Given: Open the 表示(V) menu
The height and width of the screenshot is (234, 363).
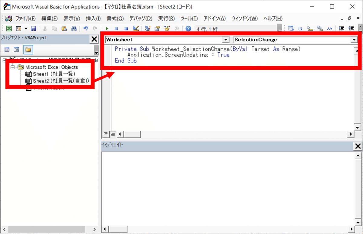Looking at the screenshot, I should pos(72,18).
